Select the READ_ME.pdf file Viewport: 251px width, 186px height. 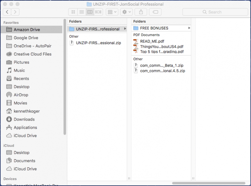[161, 41]
